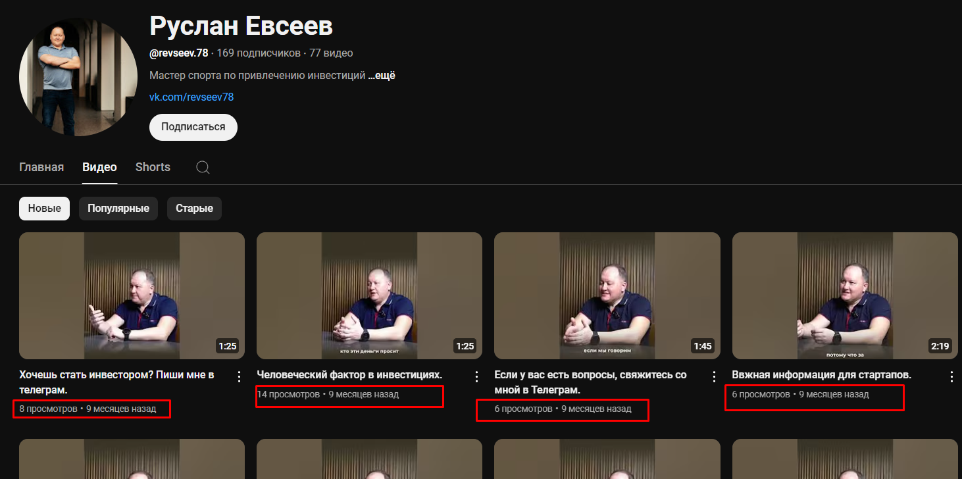The height and width of the screenshot is (479, 962).
Task: Click the "8 просмотров" view count
Action: tap(48, 409)
